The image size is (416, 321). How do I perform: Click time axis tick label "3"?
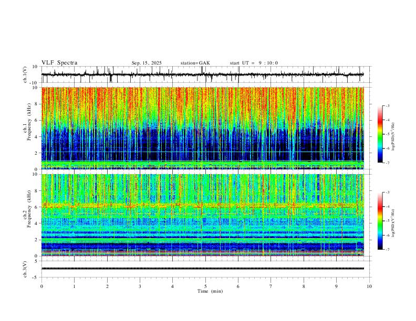click(140, 286)
